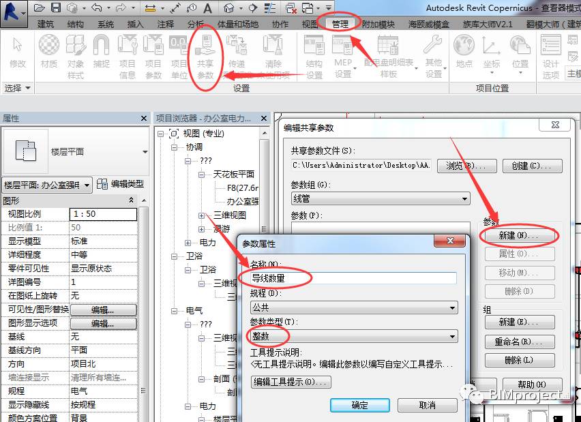Screen dimensions: 581x422
Task: Click 编辑 button for 可见性/图形替换
Action: click(104, 310)
